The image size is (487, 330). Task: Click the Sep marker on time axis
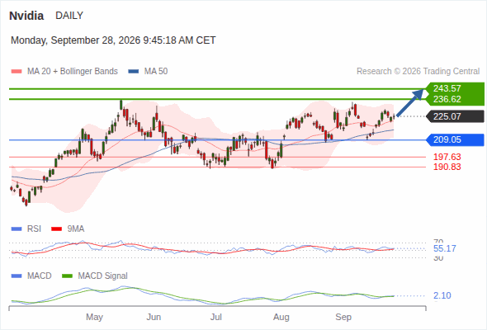[343, 317]
